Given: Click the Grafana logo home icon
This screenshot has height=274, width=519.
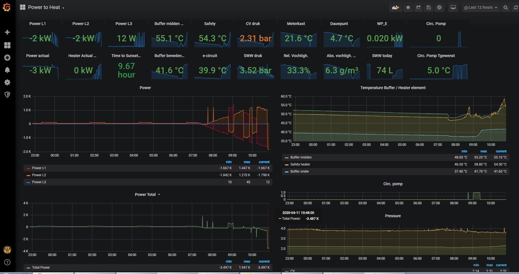Looking at the screenshot, I should pos(7,7).
